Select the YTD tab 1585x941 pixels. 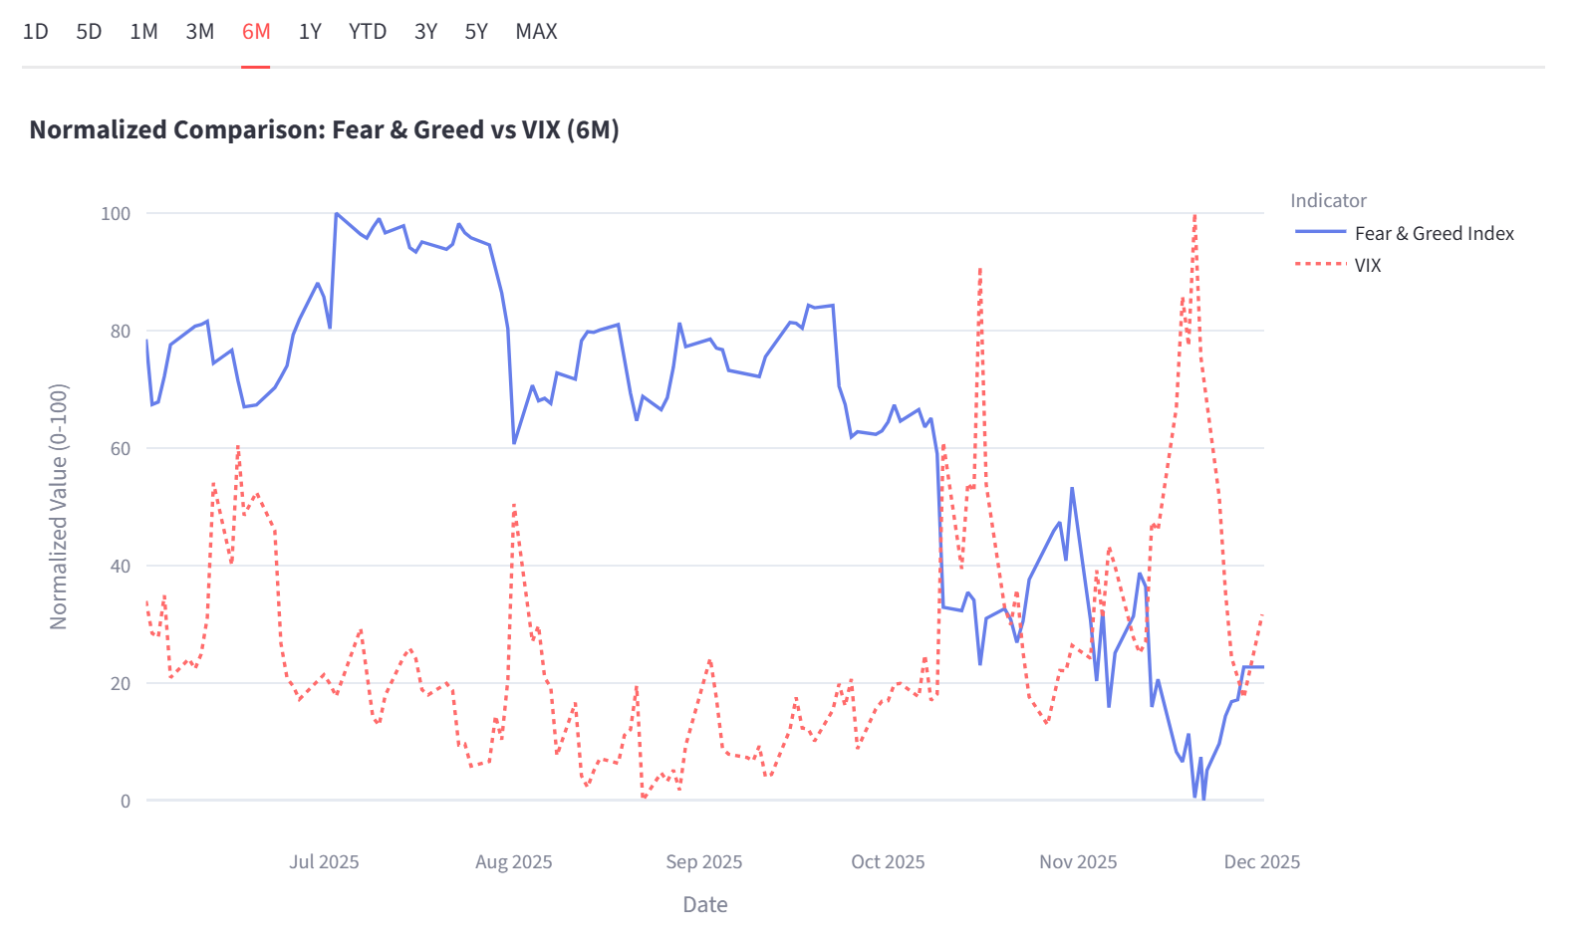(x=368, y=32)
